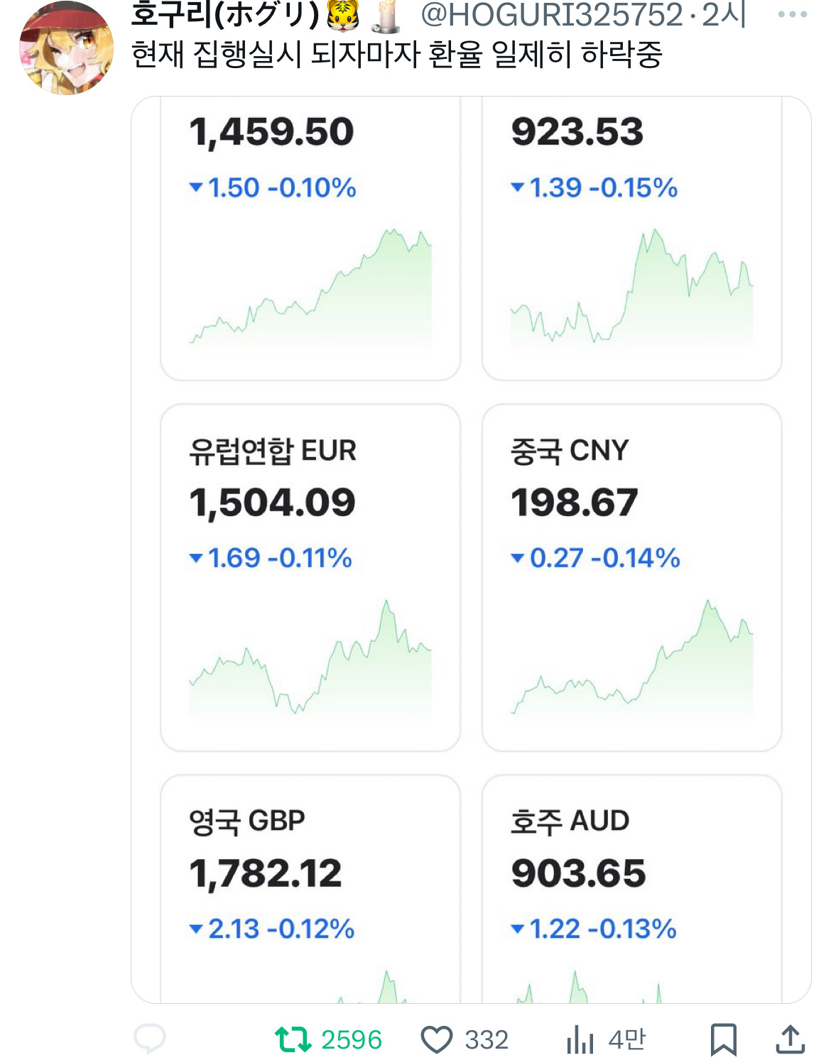Screen dimensions: 831x1060
Task: Click the reply speech bubble icon
Action: click(150, 1039)
